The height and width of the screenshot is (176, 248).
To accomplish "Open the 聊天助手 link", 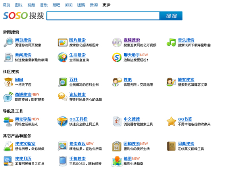I will pyautogui.click(x=132, y=55).
